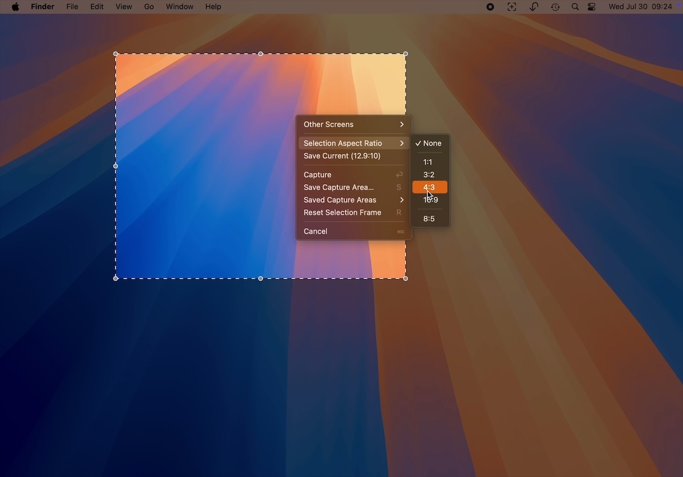This screenshot has width=683, height=477.
Task: Click the date and time in menu bar
Action: (x=640, y=7)
